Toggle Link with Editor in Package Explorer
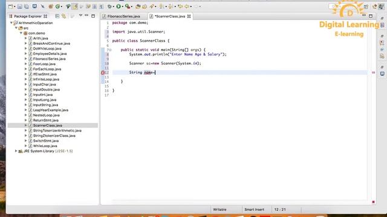The width and height of the screenshot is (387, 217). (64, 16)
